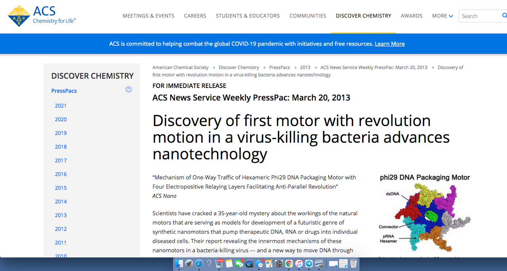Select 2014 in the PressPacs sidebar

[61, 201]
